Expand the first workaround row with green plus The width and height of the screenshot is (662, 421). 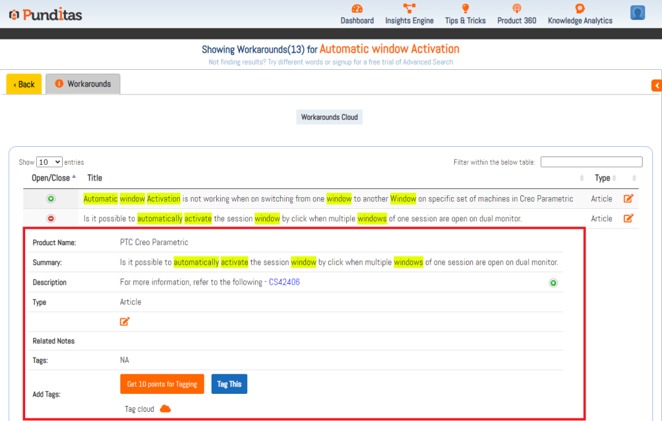pyautogui.click(x=51, y=199)
